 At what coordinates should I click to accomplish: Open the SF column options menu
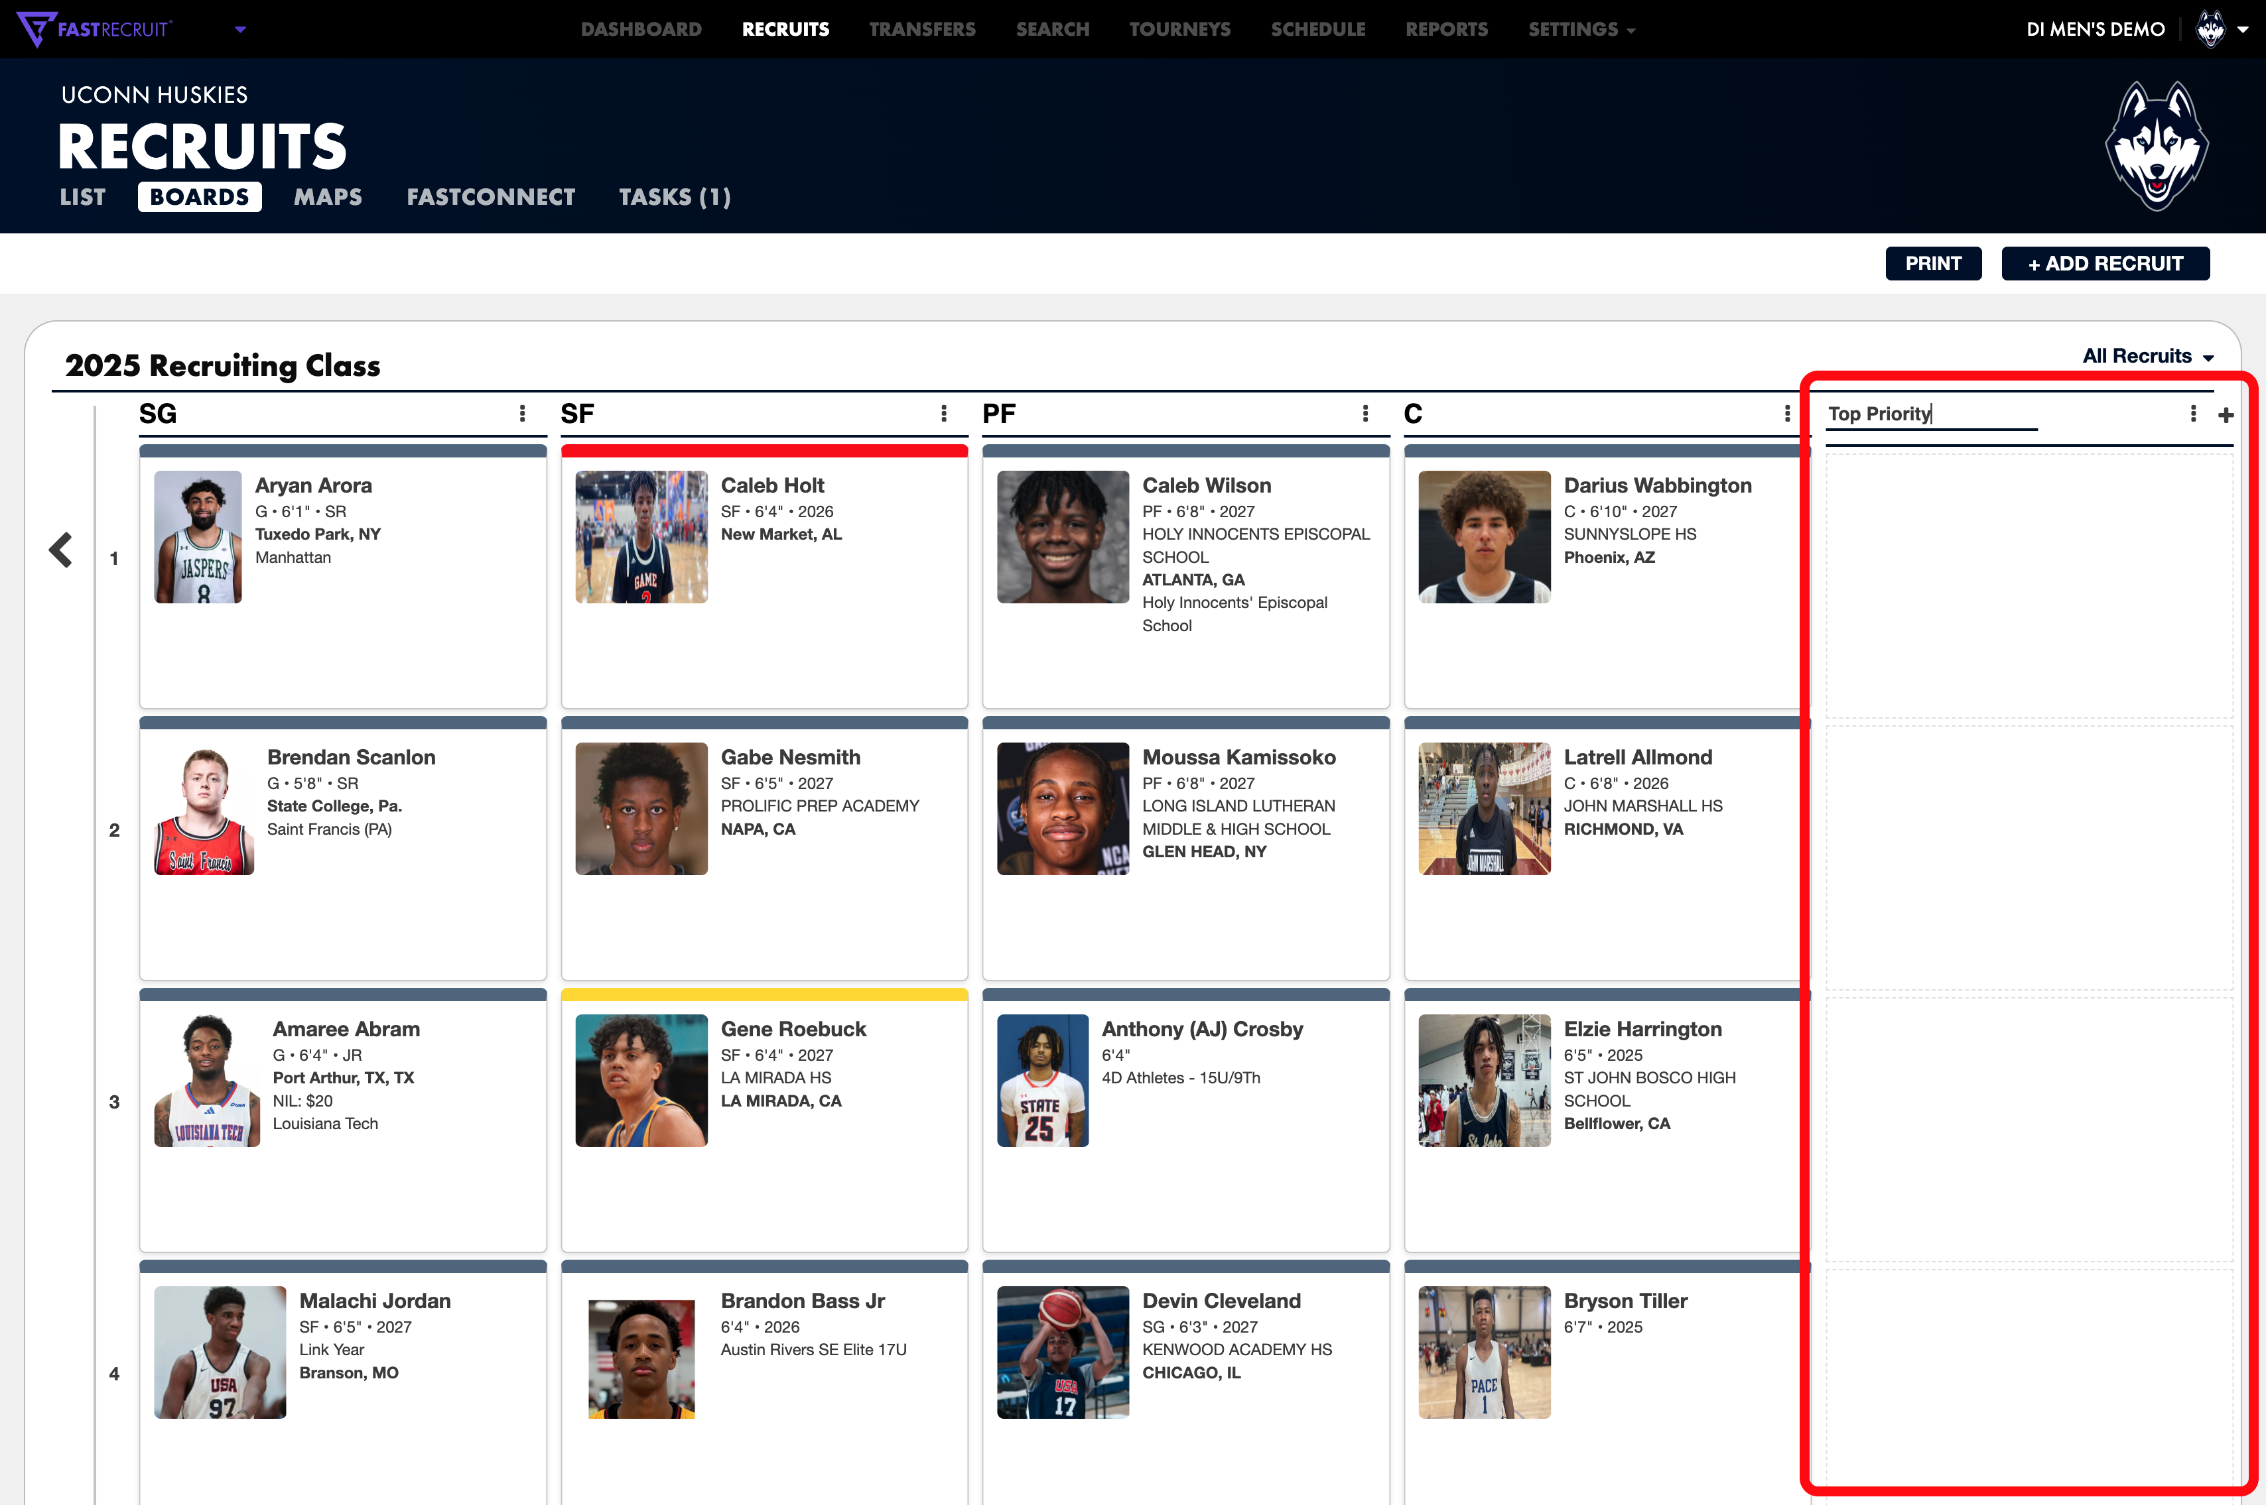944,414
